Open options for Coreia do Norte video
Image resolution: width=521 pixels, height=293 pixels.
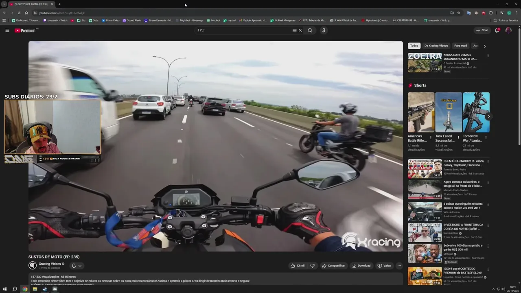[488, 225]
